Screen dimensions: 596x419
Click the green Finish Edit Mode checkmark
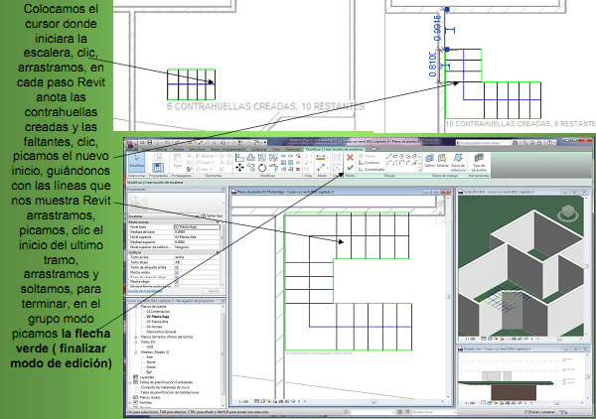tap(350, 167)
